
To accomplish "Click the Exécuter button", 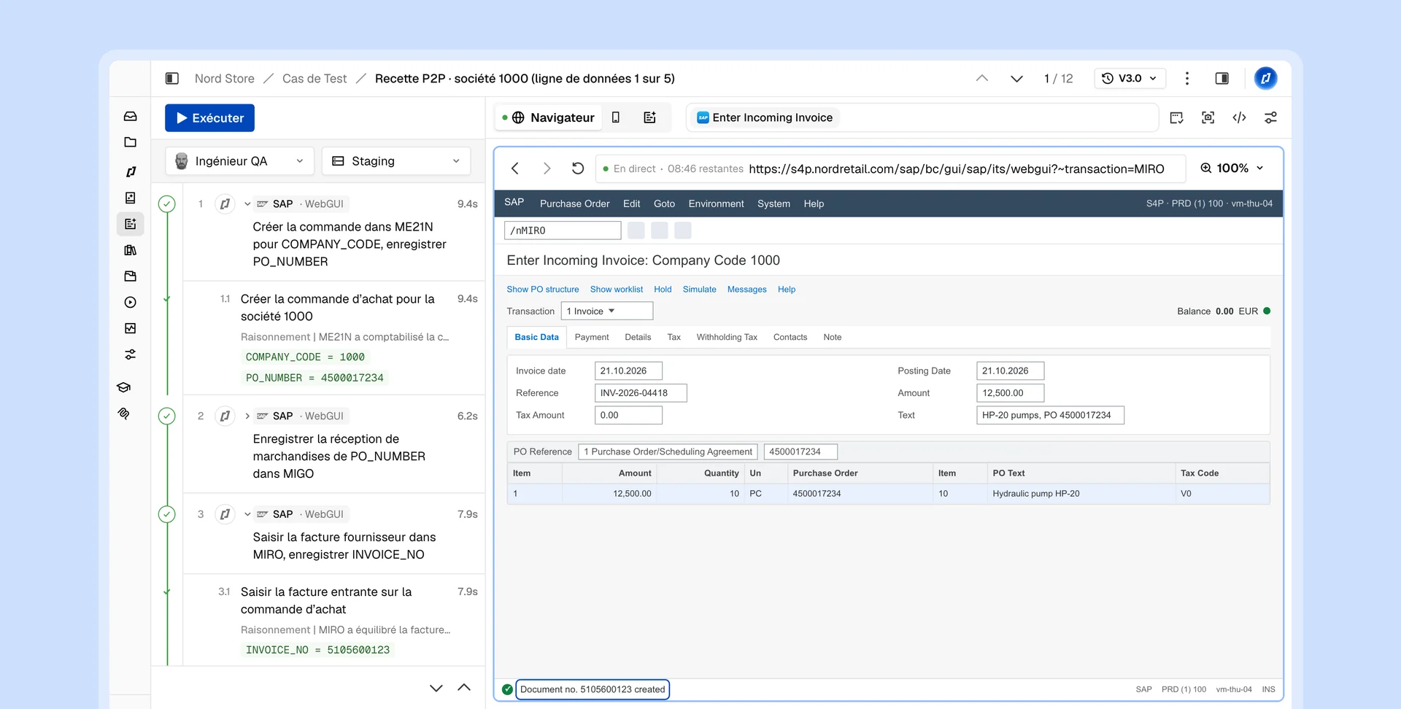I will (x=209, y=118).
